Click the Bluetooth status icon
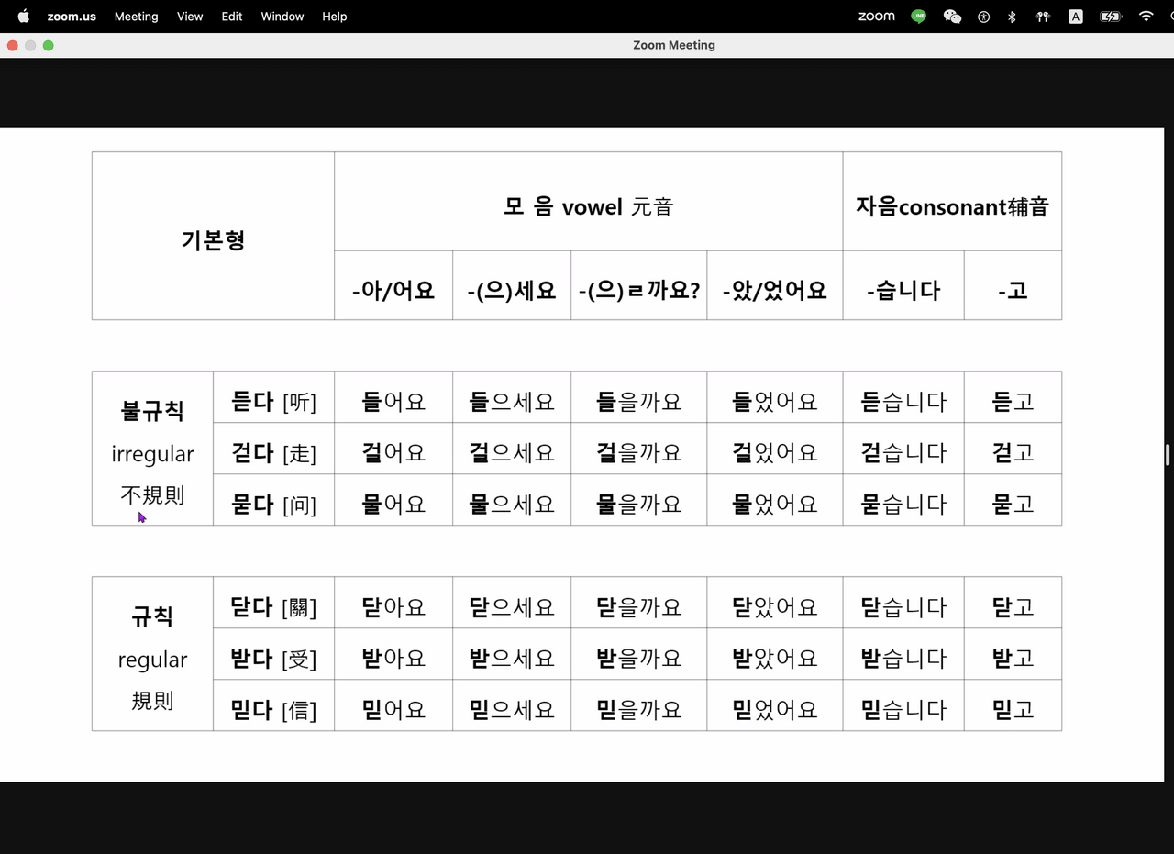 [1012, 17]
